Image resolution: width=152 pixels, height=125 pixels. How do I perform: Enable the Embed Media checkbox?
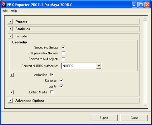52,92
